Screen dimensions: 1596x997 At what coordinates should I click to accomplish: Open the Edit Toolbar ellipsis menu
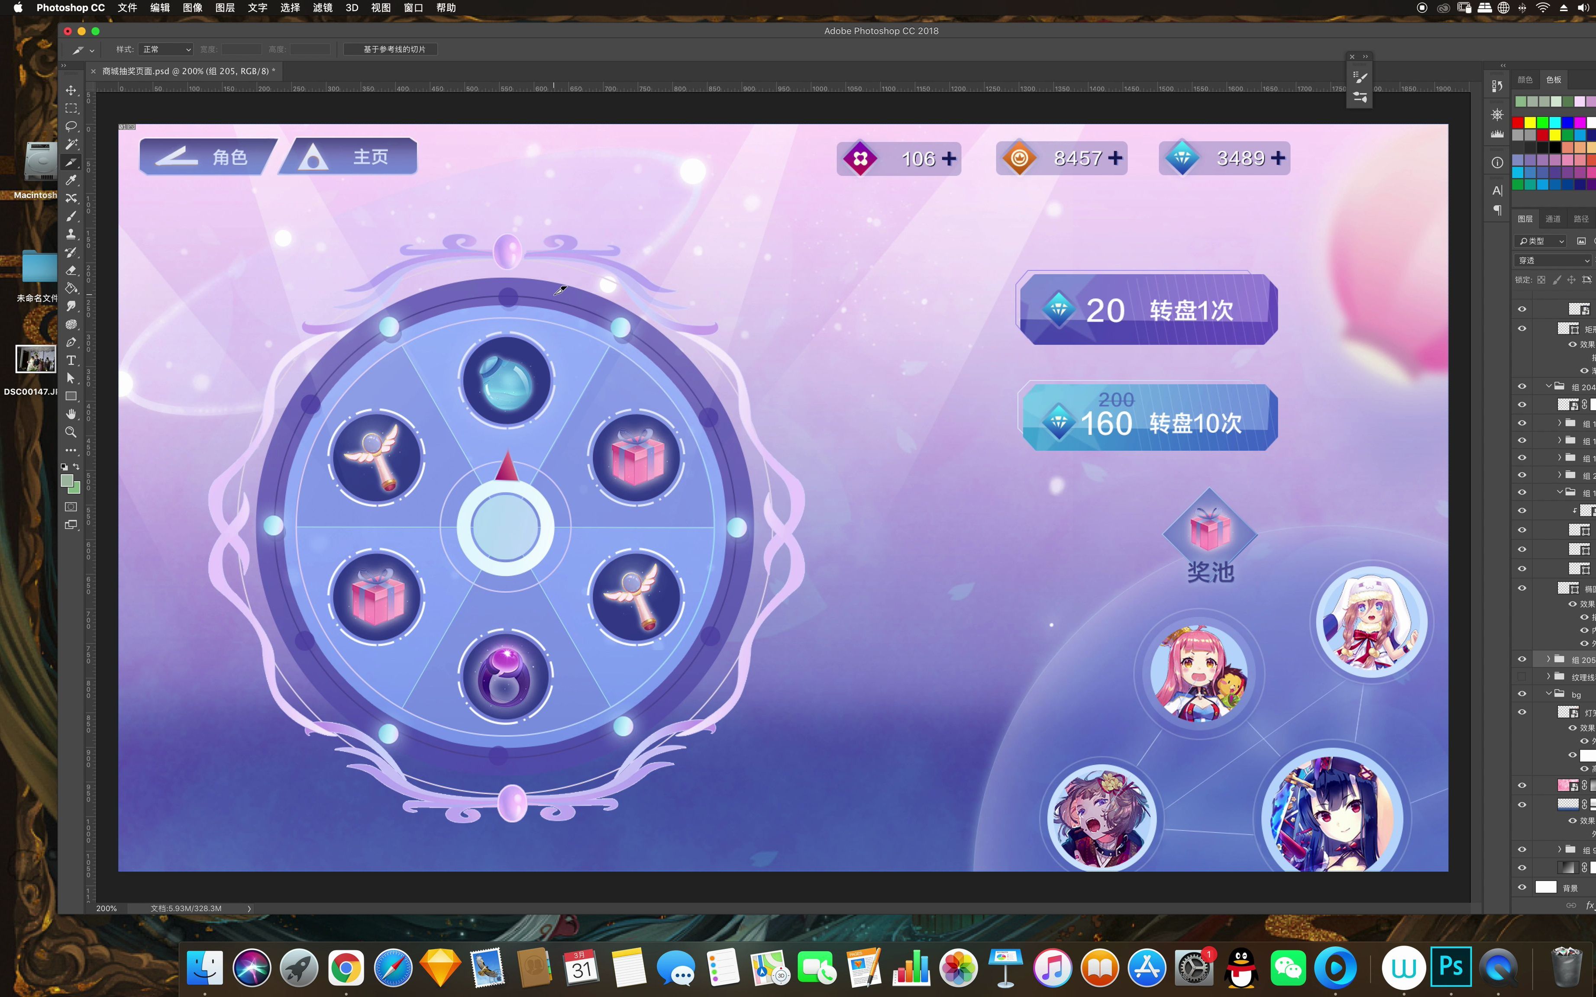click(x=71, y=450)
